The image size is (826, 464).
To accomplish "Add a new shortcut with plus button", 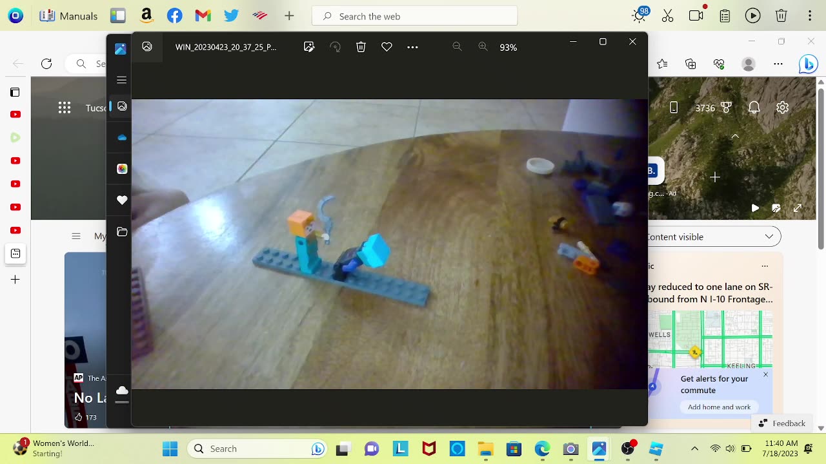I will (x=289, y=16).
